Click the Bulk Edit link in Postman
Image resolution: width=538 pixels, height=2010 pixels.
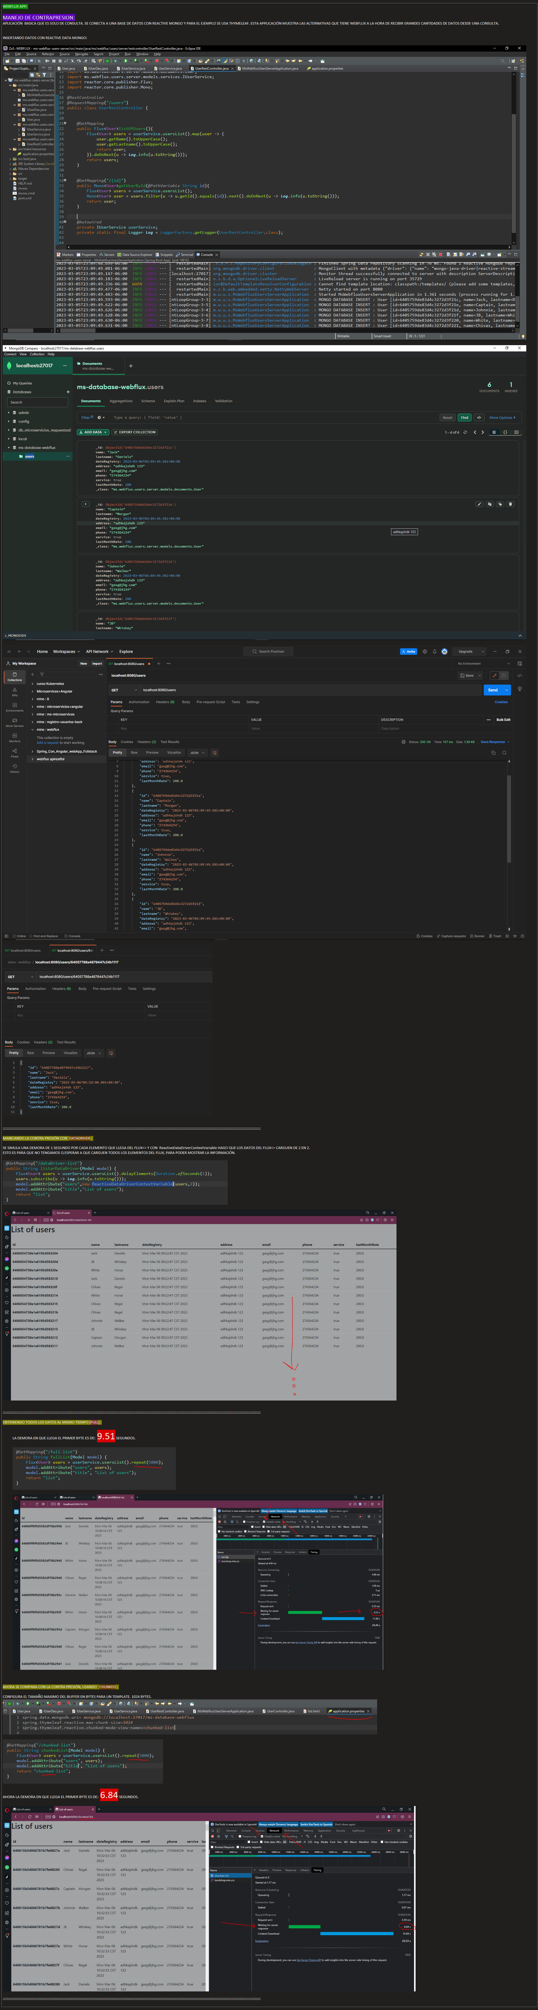pos(504,720)
